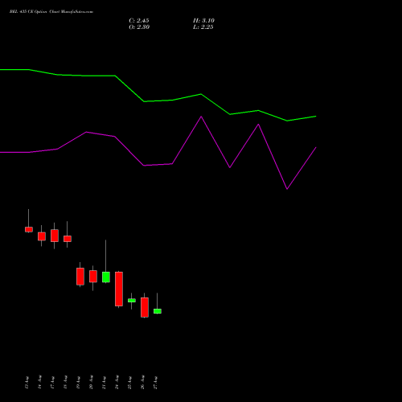
Task: Click the low value L: 2.25
Action: pos(203,27)
